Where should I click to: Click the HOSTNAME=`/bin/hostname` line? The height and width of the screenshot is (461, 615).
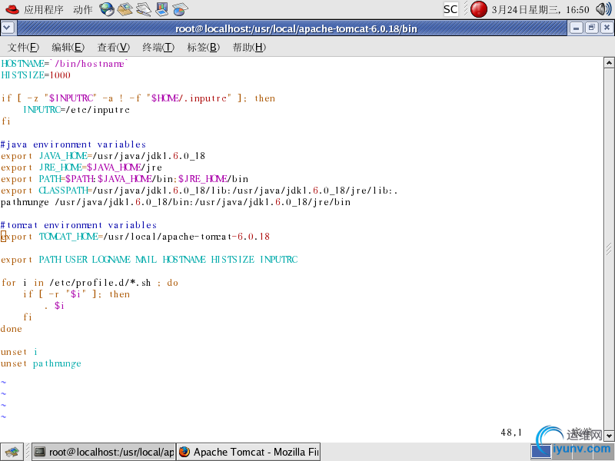(65, 64)
